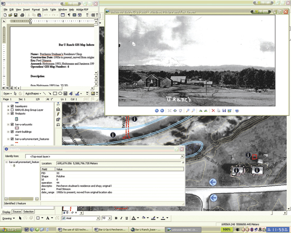This screenshot has height=233, width=291.
Task: Print the Word document
Action: point(22,15)
